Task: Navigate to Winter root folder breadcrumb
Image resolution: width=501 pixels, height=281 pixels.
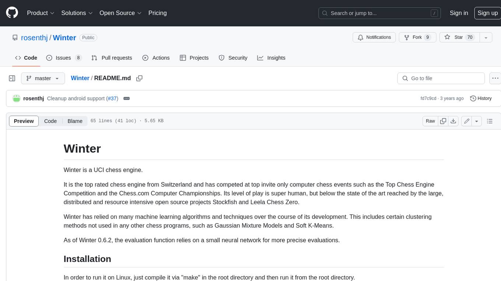Action: (80, 78)
